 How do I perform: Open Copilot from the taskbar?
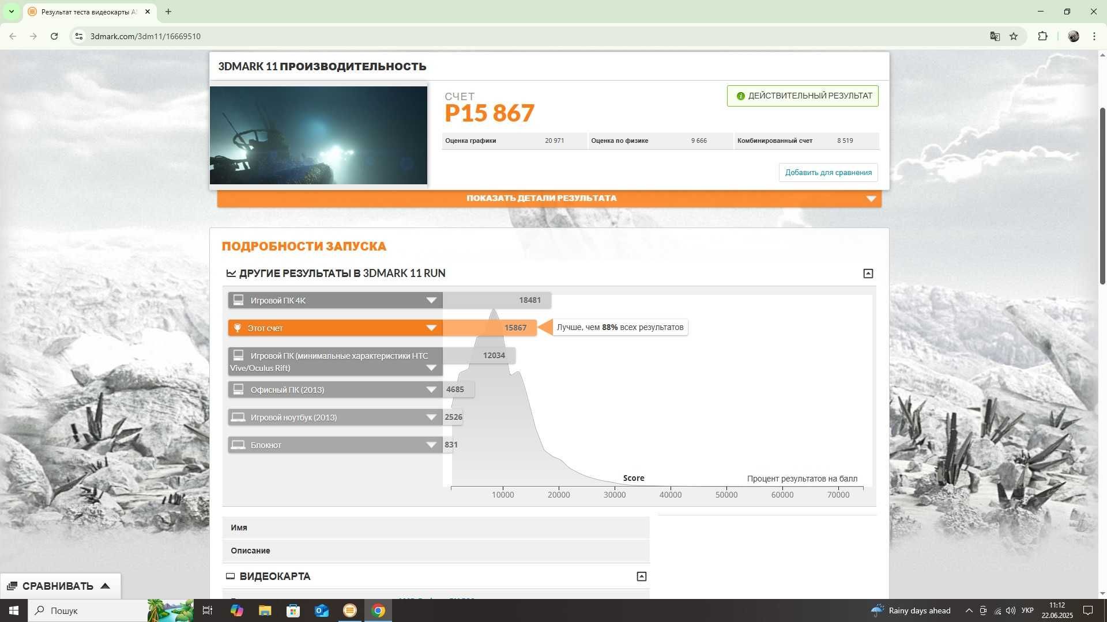click(236, 610)
